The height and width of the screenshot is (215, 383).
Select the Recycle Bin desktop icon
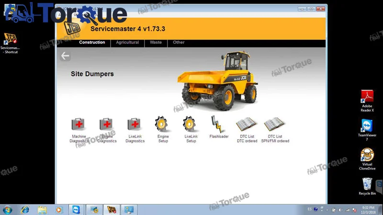click(367, 186)
